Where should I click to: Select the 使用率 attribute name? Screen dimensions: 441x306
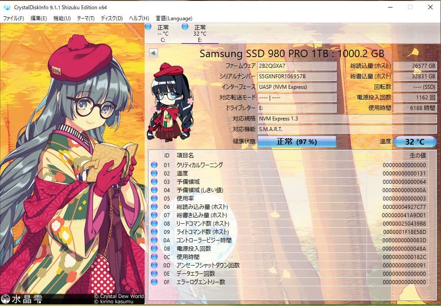click(x=185, y=198)
